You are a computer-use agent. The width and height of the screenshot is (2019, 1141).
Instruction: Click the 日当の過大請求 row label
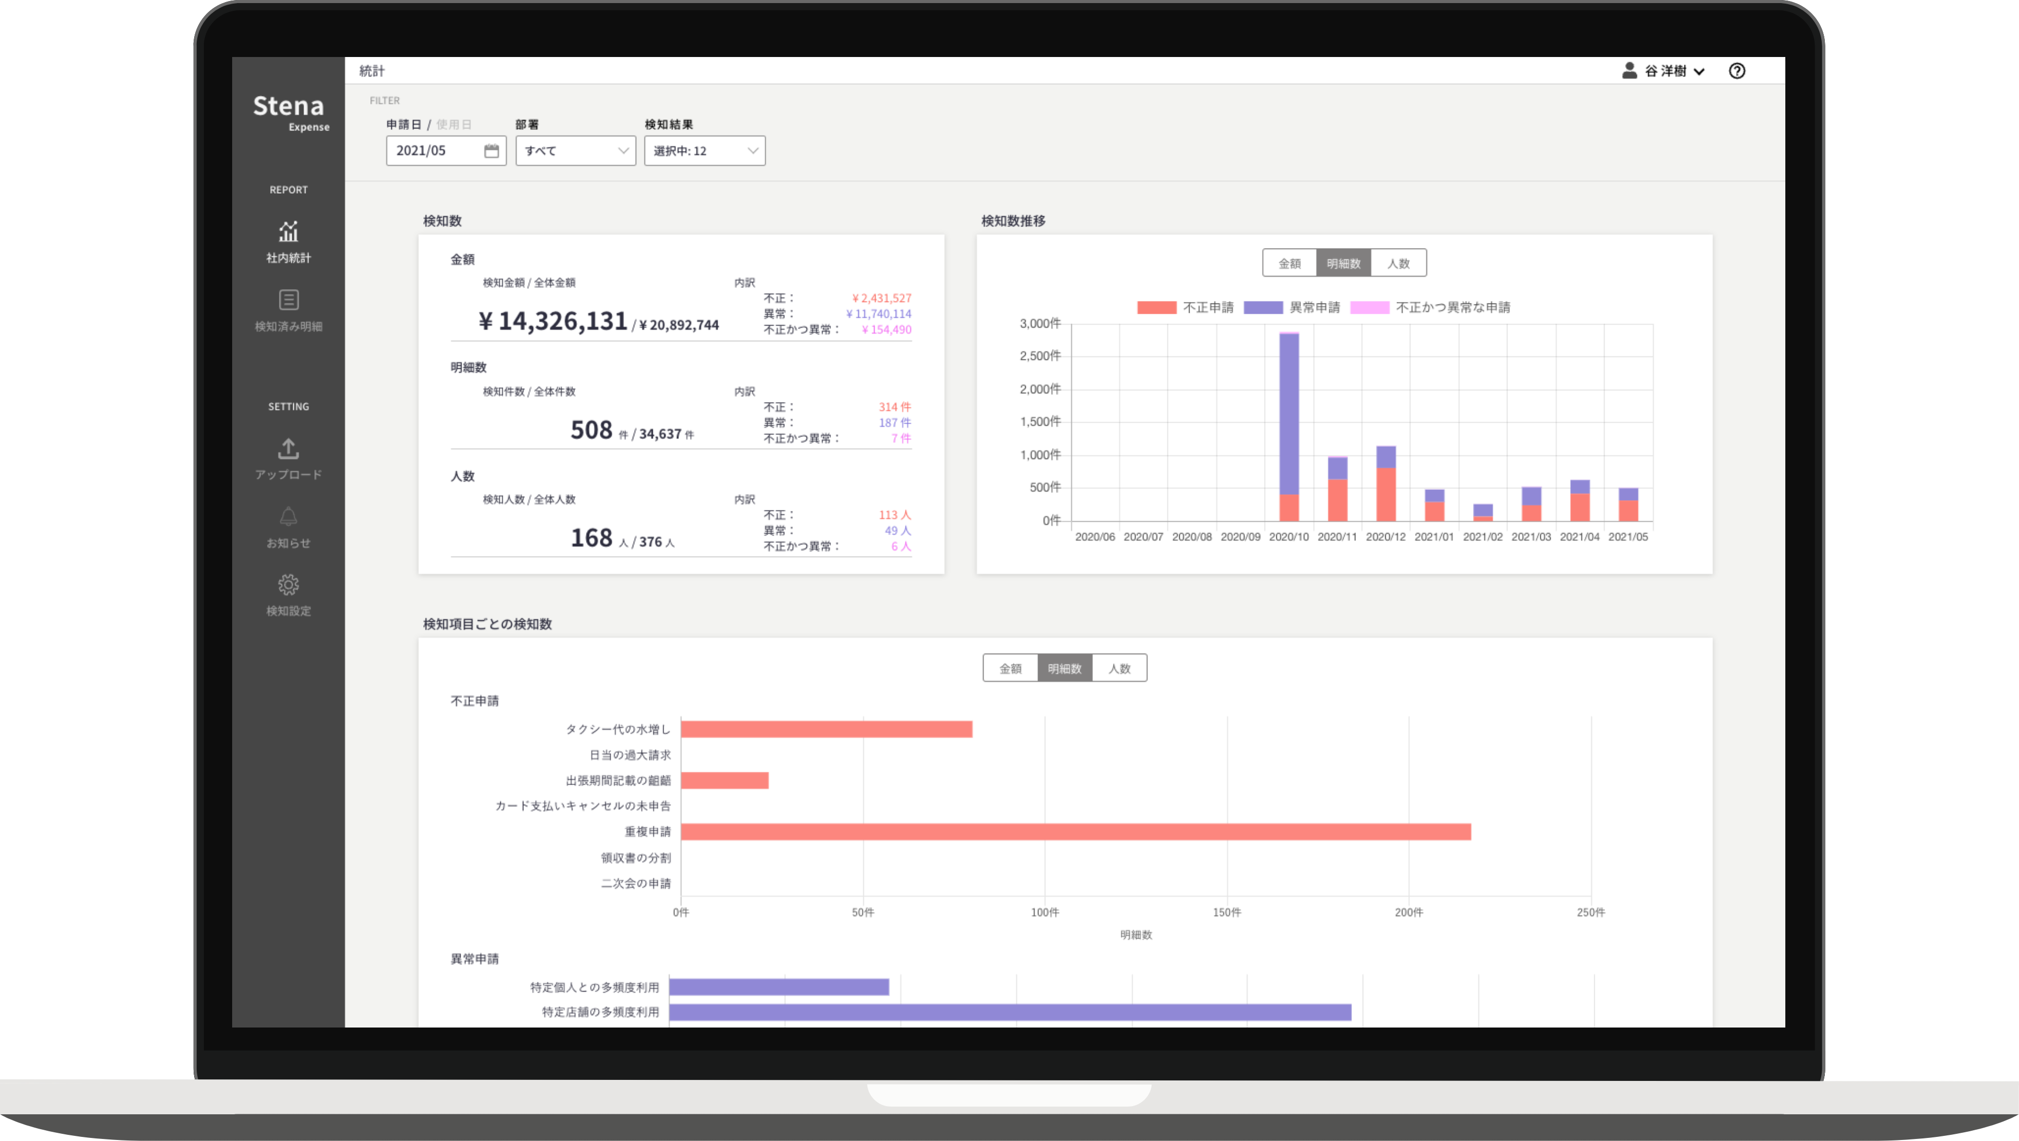coord(630,755)
